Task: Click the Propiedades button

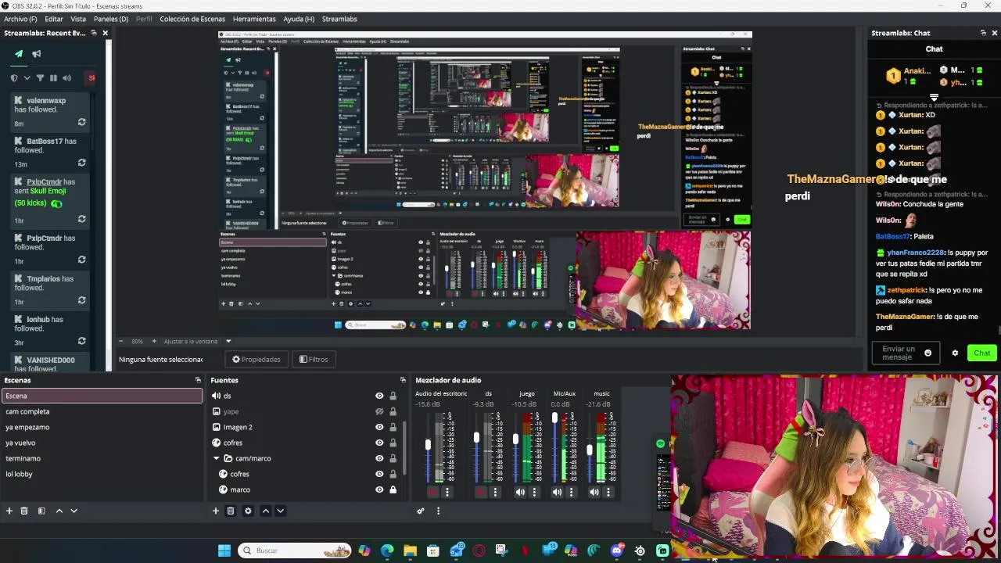Action: [x=257, y=360]
